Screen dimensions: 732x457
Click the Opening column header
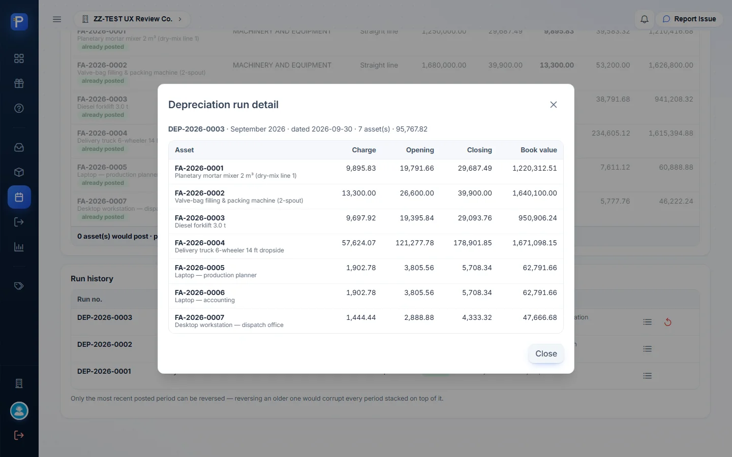420,150
